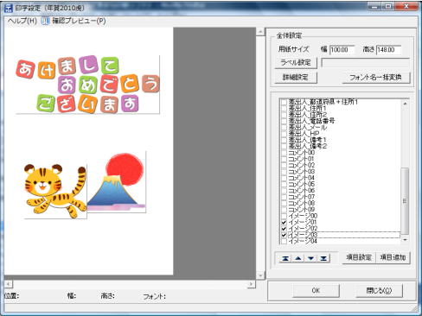Click the フォント名一括変換 button

[x=375, y=78]
